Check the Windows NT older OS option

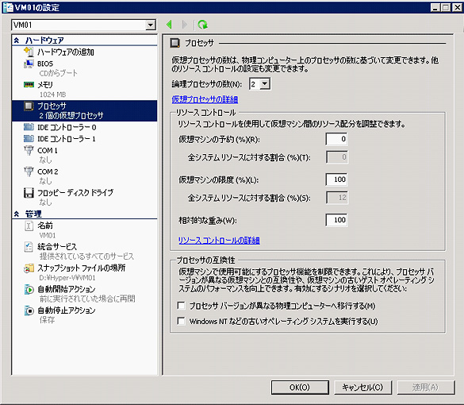tap(181, 321)
